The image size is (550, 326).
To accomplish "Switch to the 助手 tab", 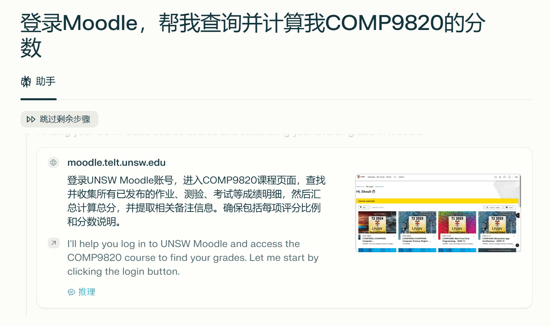I will pyautogui.click(x=38, y=82).
